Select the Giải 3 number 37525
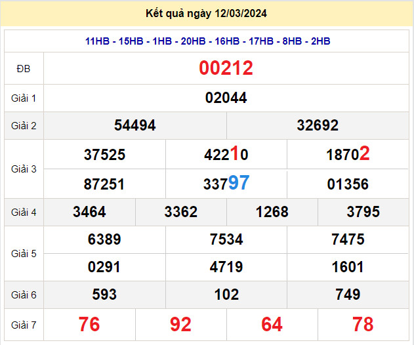The height and width of the screenshot is (345, 414). (104, 154)
